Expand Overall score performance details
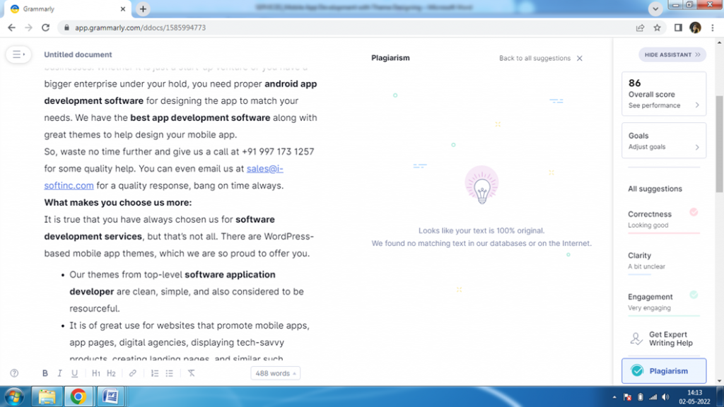This screenshot has width=724, height=407. (663, 105)
